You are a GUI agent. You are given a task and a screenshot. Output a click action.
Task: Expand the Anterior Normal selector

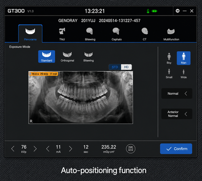(x=177, y=114)
